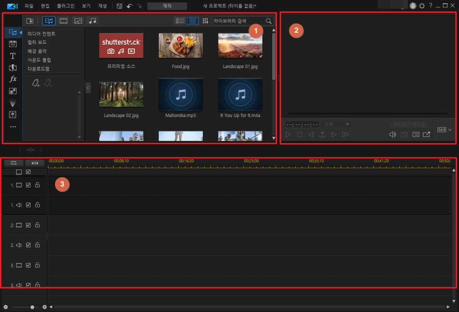
Task: Zoom in timeline plus button
Action: click(45, 307)
